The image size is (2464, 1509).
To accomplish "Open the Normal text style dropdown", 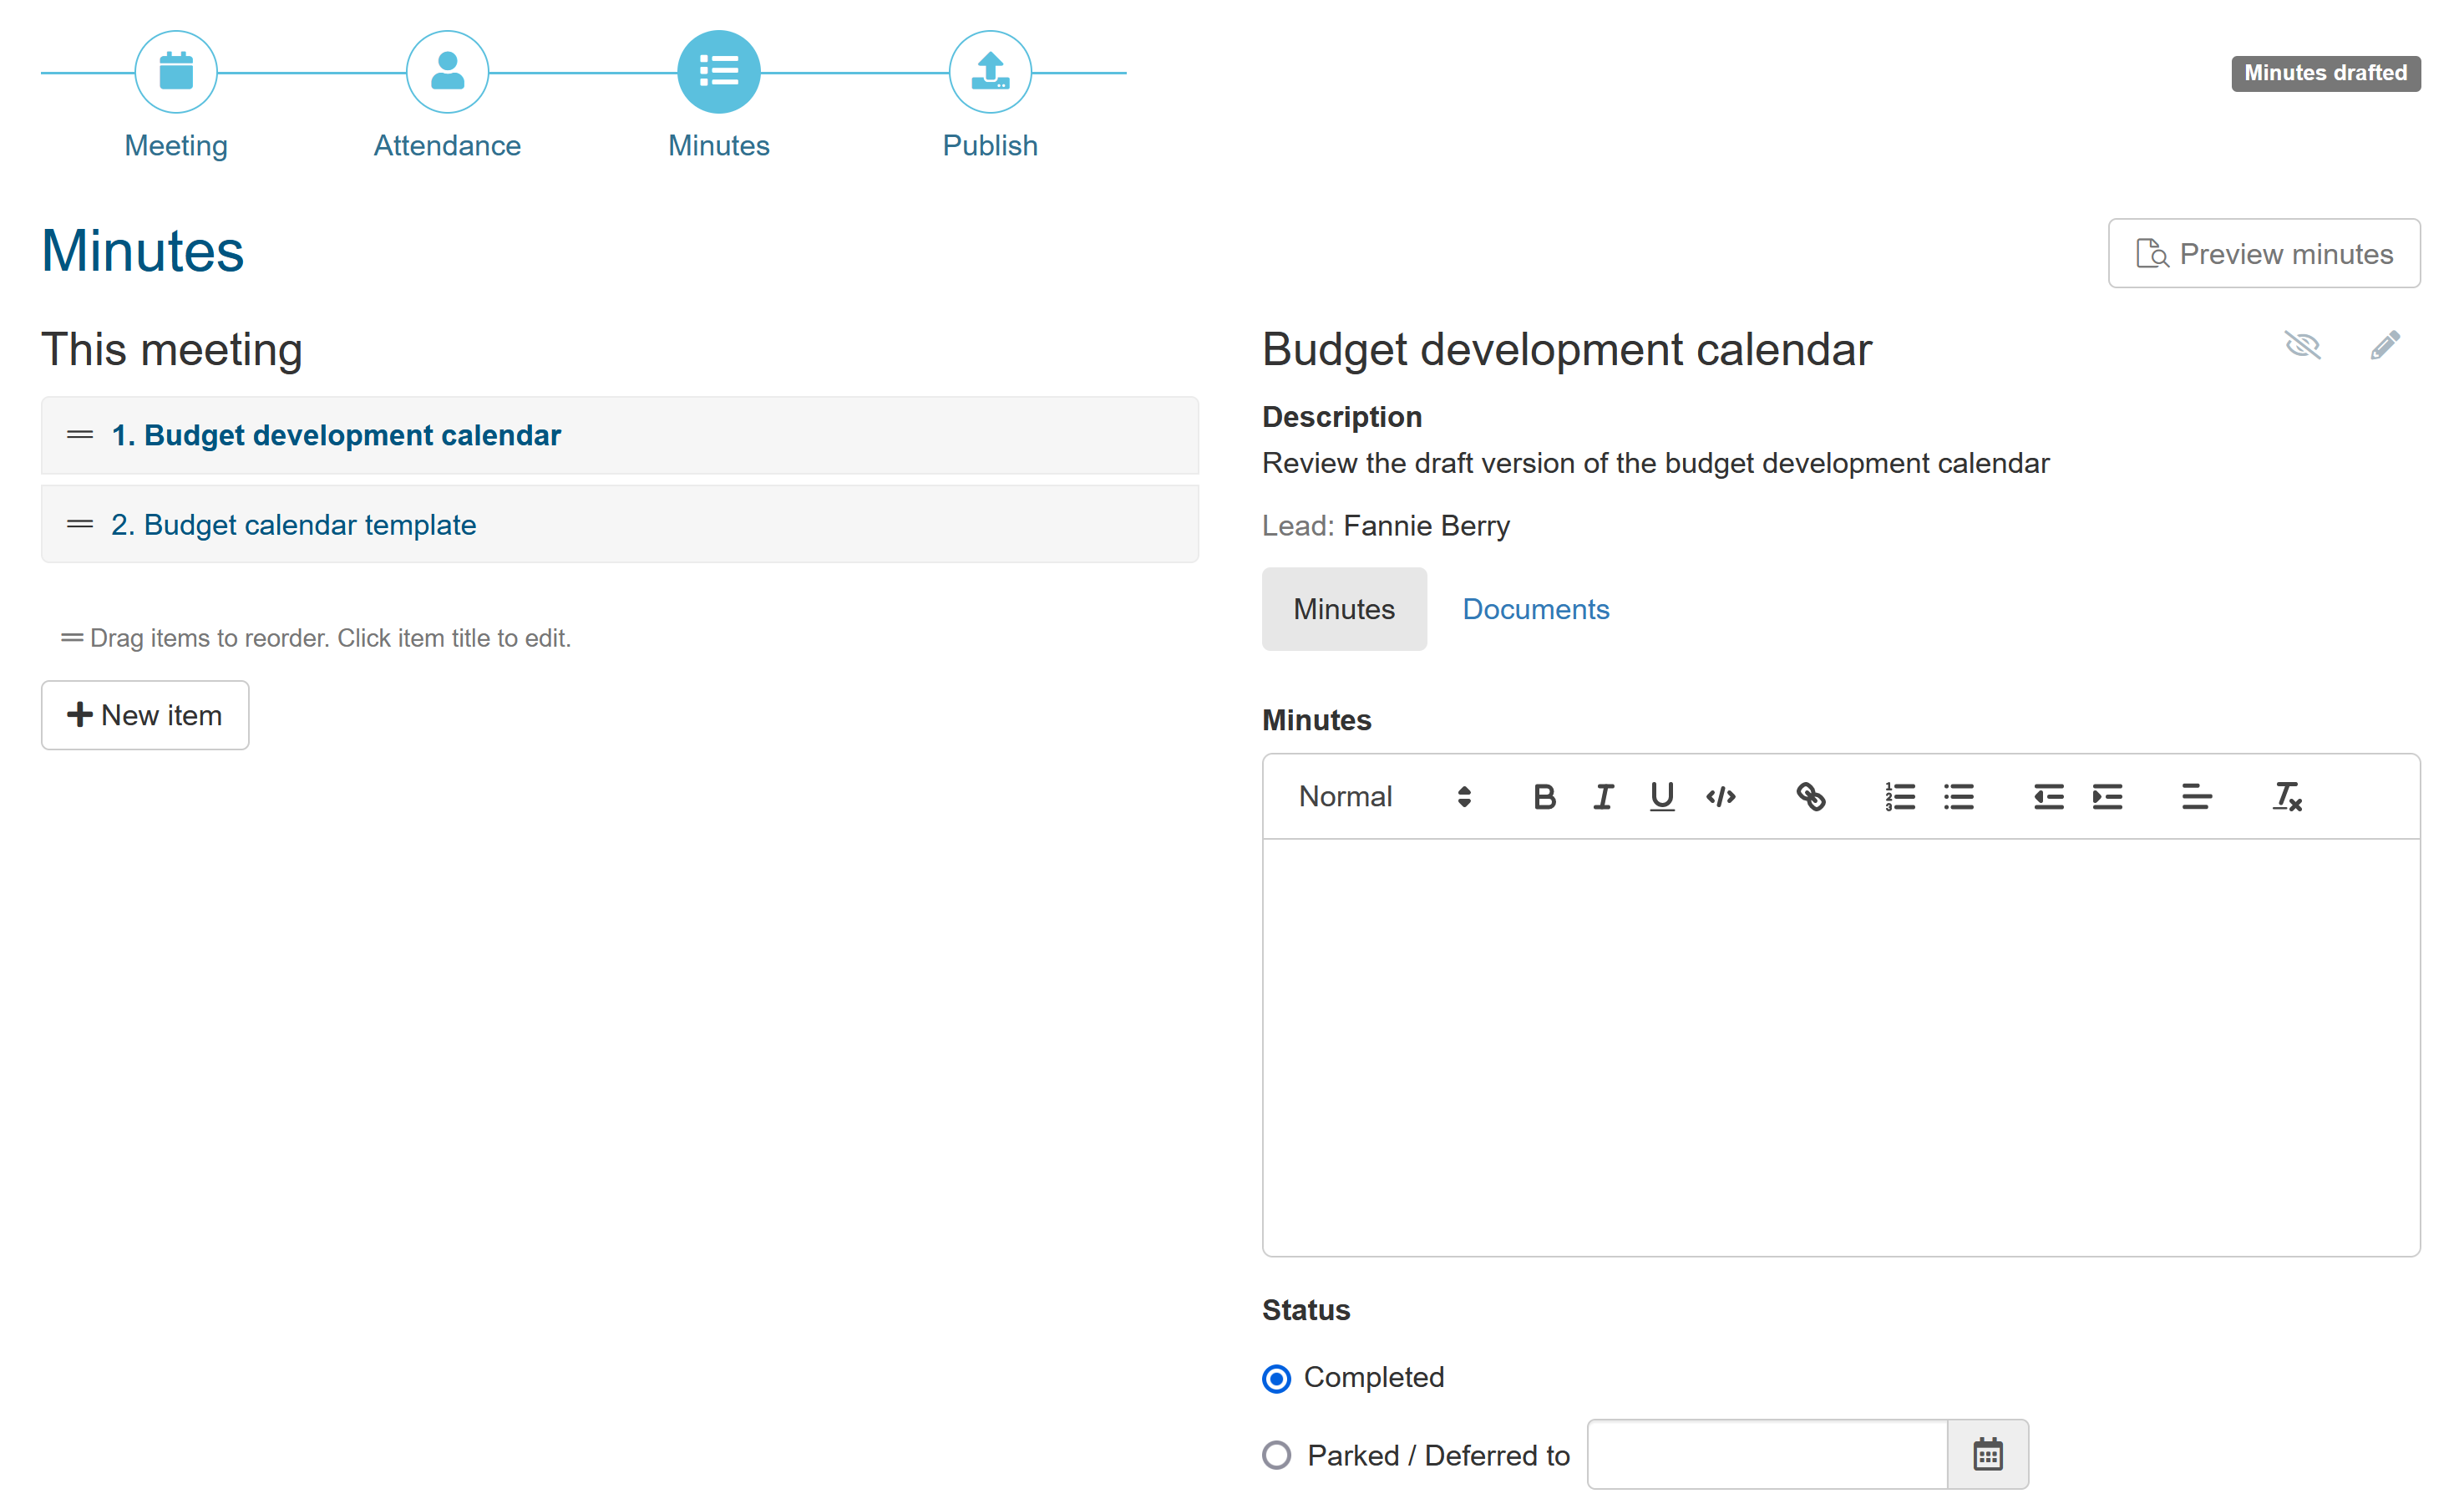I will (x=1385, y=797).
